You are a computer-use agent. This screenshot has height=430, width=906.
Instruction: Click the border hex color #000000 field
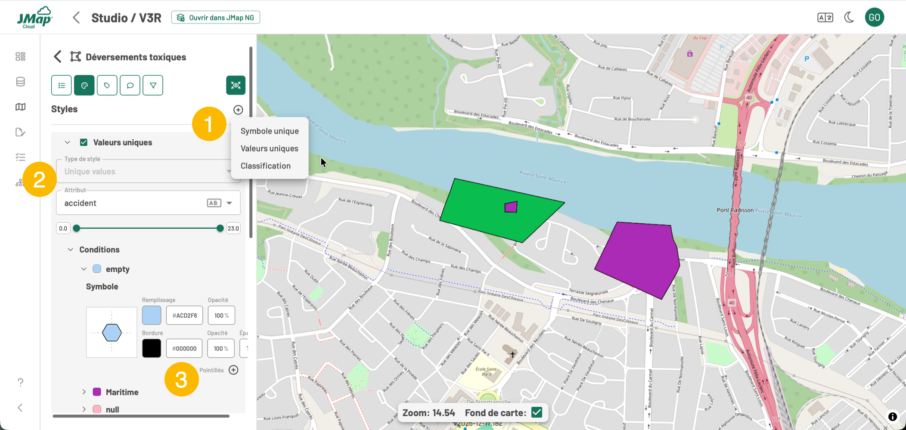point(184,348)
